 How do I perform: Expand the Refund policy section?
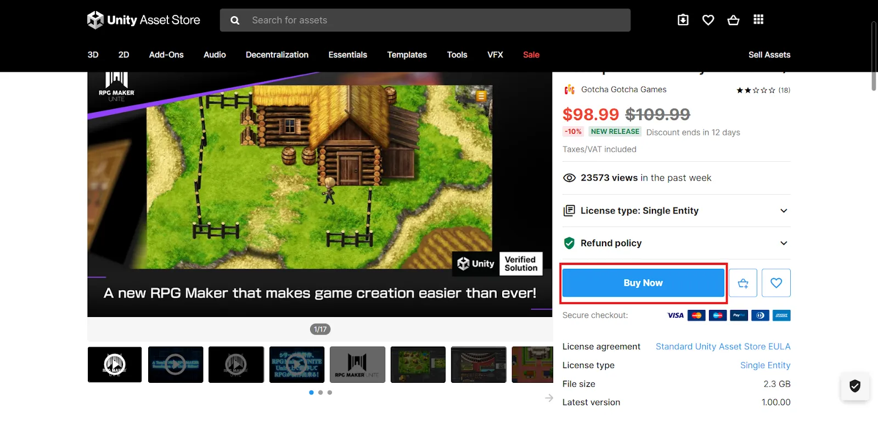pos(676,243)
